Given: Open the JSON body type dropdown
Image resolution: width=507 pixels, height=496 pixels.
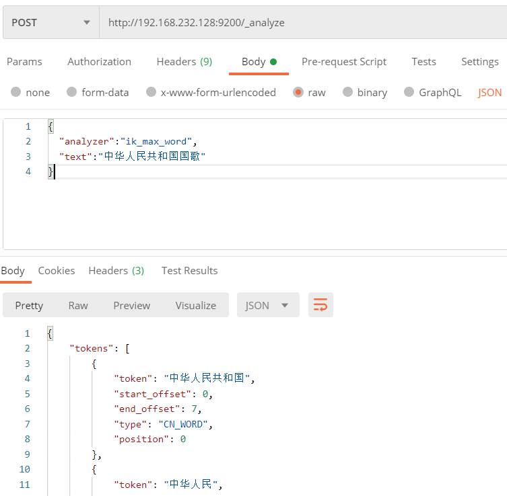Looking at the screenshot, I should pyautogui.click(x=490, y=93).
